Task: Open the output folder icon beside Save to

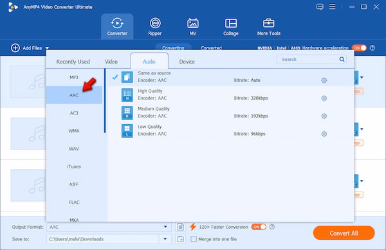Action: (180, 239)
